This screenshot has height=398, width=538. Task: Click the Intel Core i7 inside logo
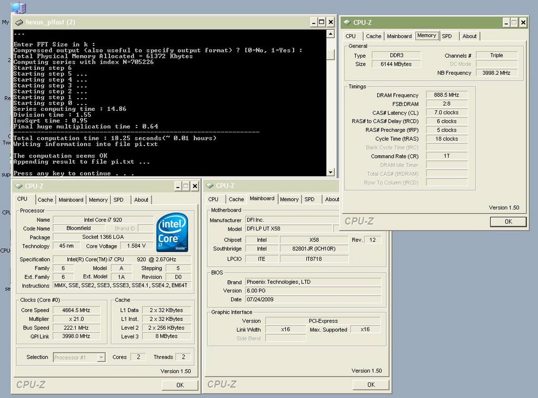172,233
